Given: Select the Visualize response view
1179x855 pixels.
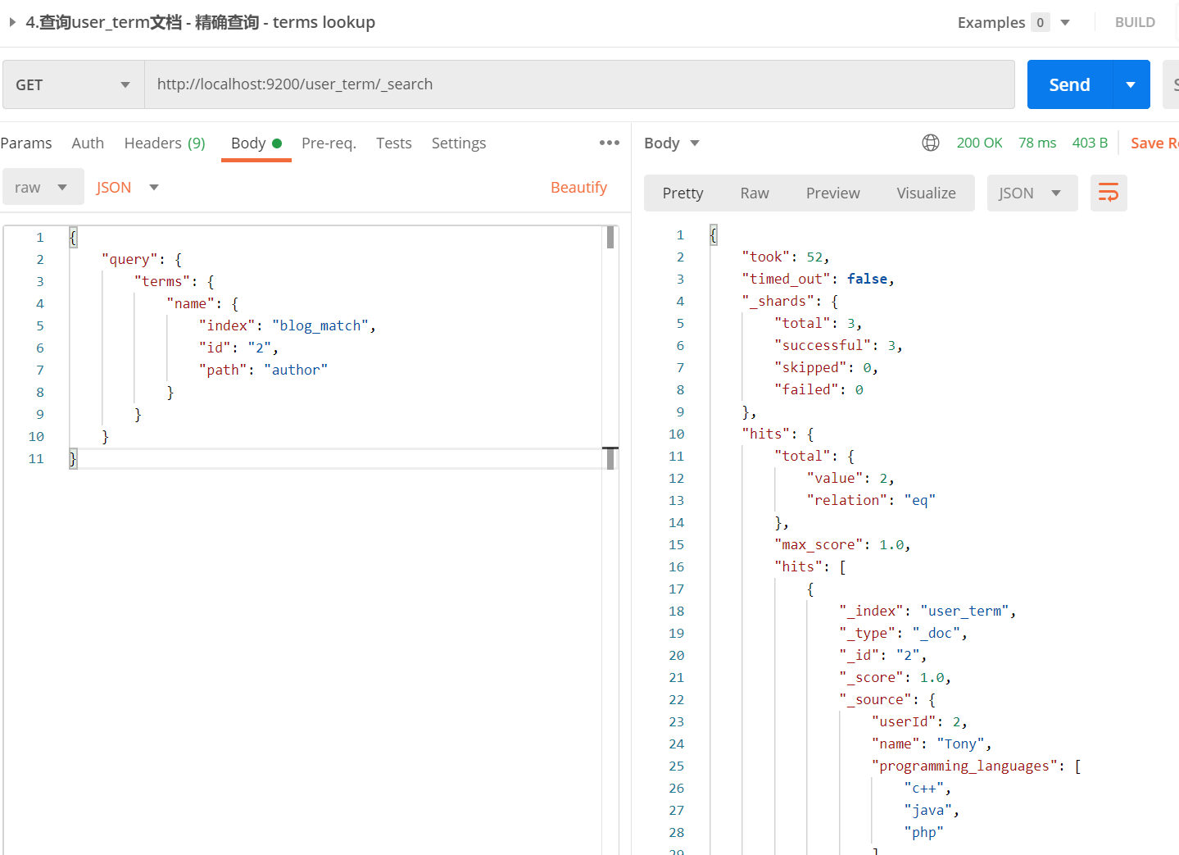Looking at the screenshot, I should 926,193.
